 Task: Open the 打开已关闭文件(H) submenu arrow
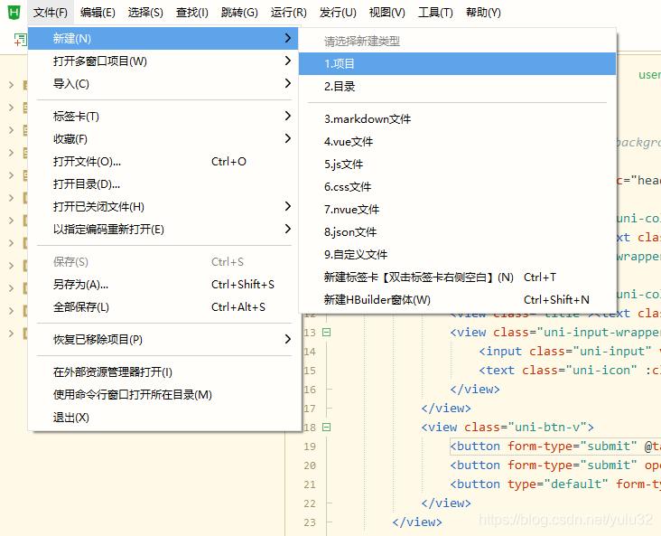[x=287, y=206]
